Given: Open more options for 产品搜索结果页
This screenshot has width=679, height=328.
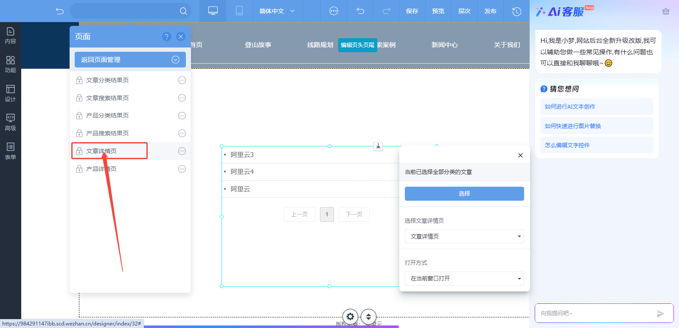Looking at the screenshot, I should [x=182, y=133].
